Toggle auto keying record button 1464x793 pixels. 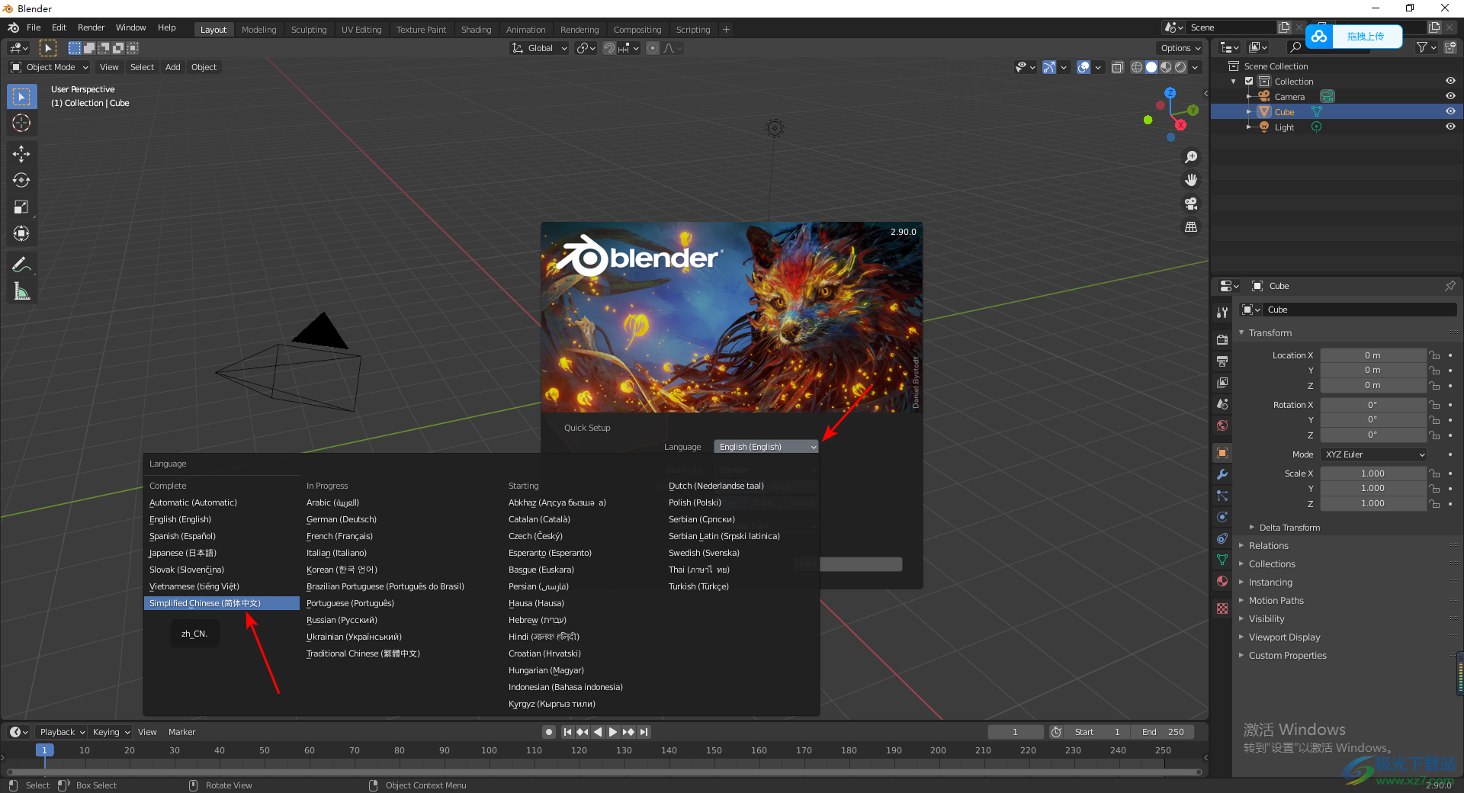(x=549, y=732)
